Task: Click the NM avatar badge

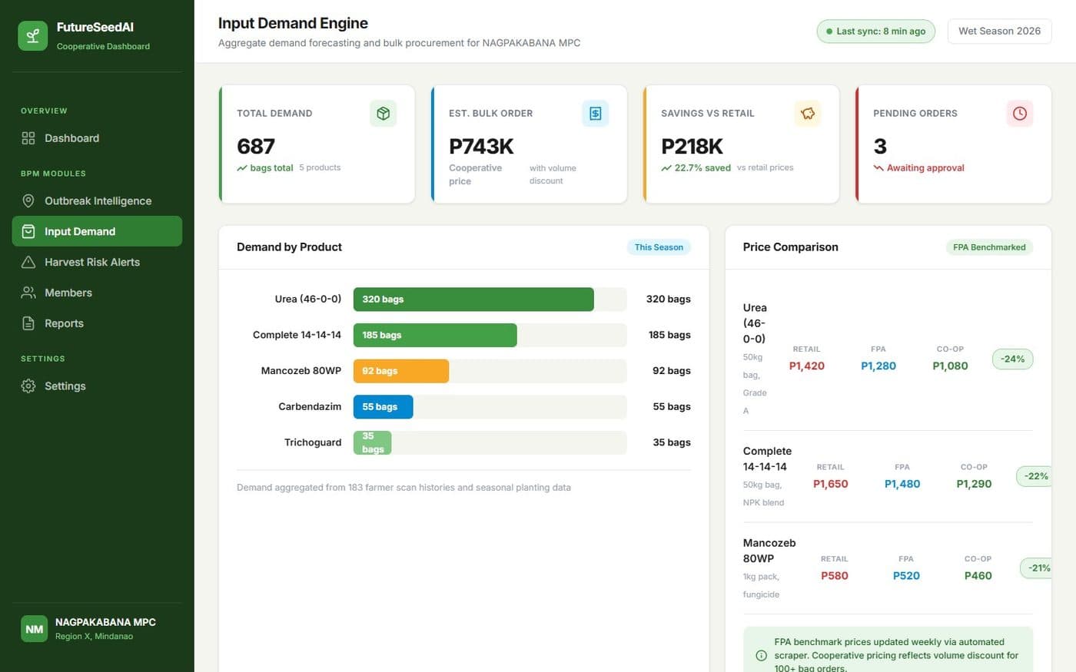Action: coord(35,629)
